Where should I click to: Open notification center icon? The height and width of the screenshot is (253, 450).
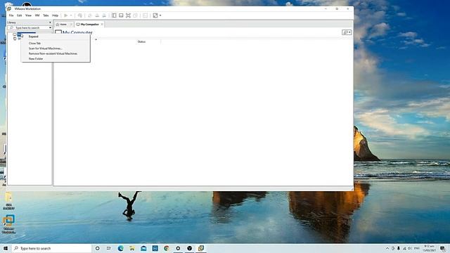[443, 248]
